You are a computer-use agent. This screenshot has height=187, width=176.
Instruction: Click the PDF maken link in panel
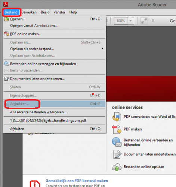[x=133, y=129]
